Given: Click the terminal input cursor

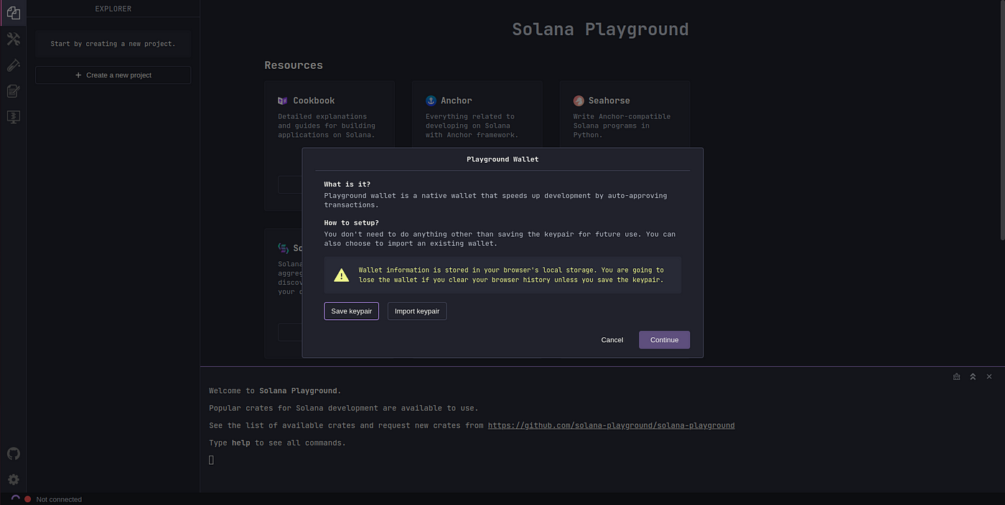Looking at the screenshot, I should pyautogui.click(x=211, y=460).
